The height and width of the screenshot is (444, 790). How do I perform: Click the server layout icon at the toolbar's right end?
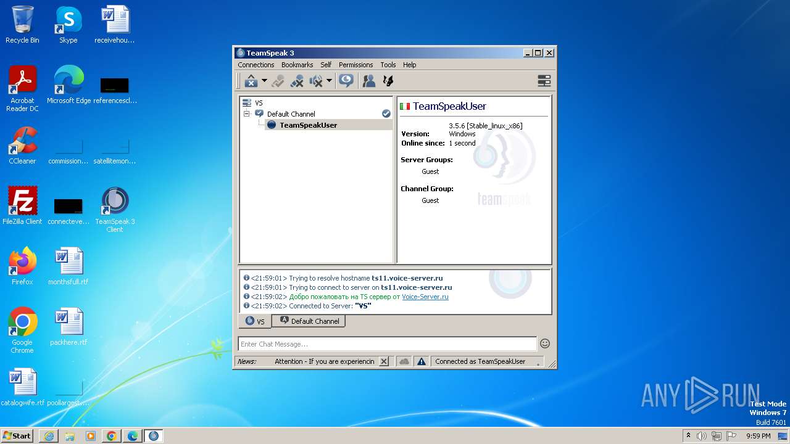click(544, 81)
